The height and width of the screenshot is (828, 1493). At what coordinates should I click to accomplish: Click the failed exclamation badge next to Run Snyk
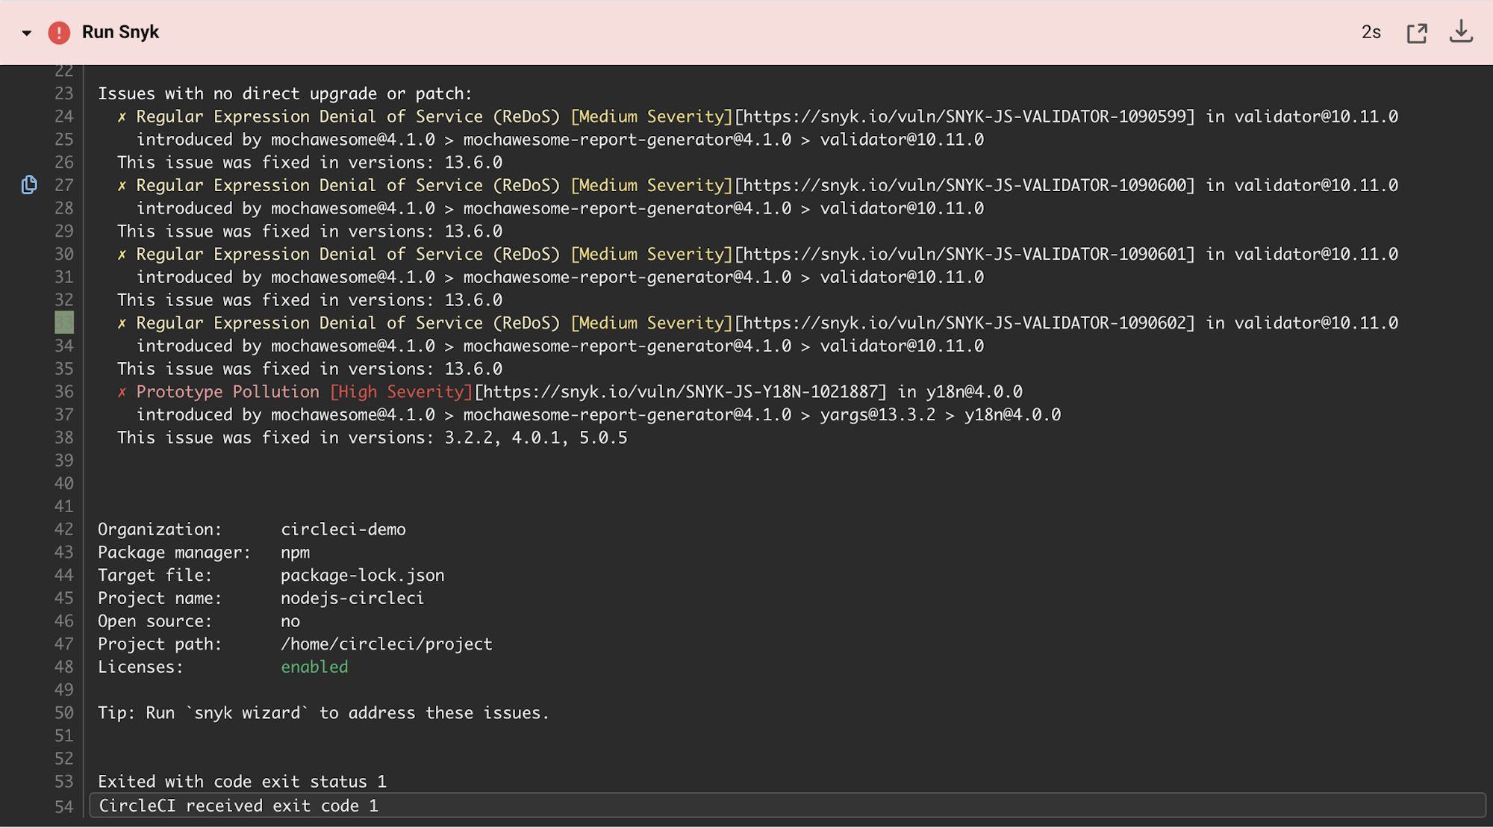(x=58, y=31)
